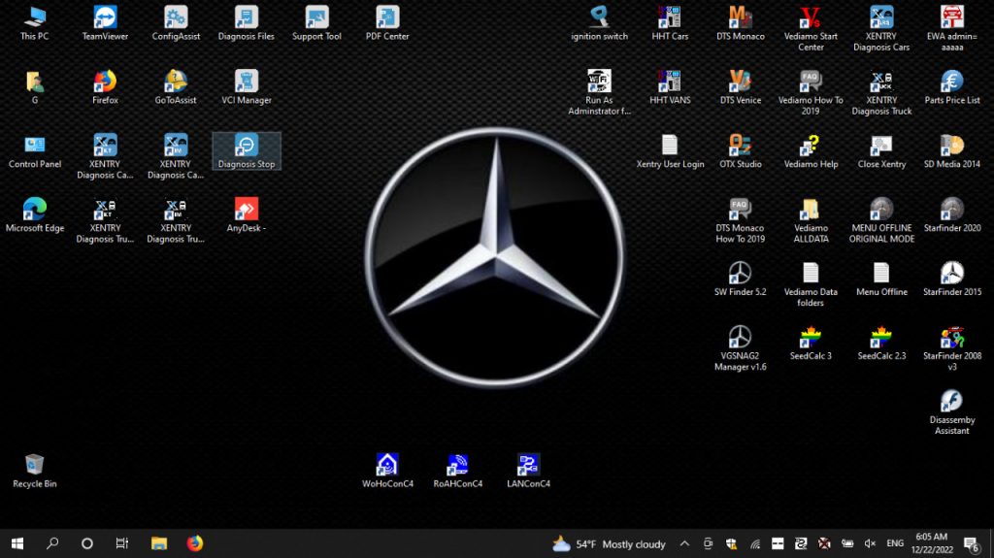Open Vediamo How To 2019 icon
The width and height of the screenshot is (994, 558).
[811, 92]
